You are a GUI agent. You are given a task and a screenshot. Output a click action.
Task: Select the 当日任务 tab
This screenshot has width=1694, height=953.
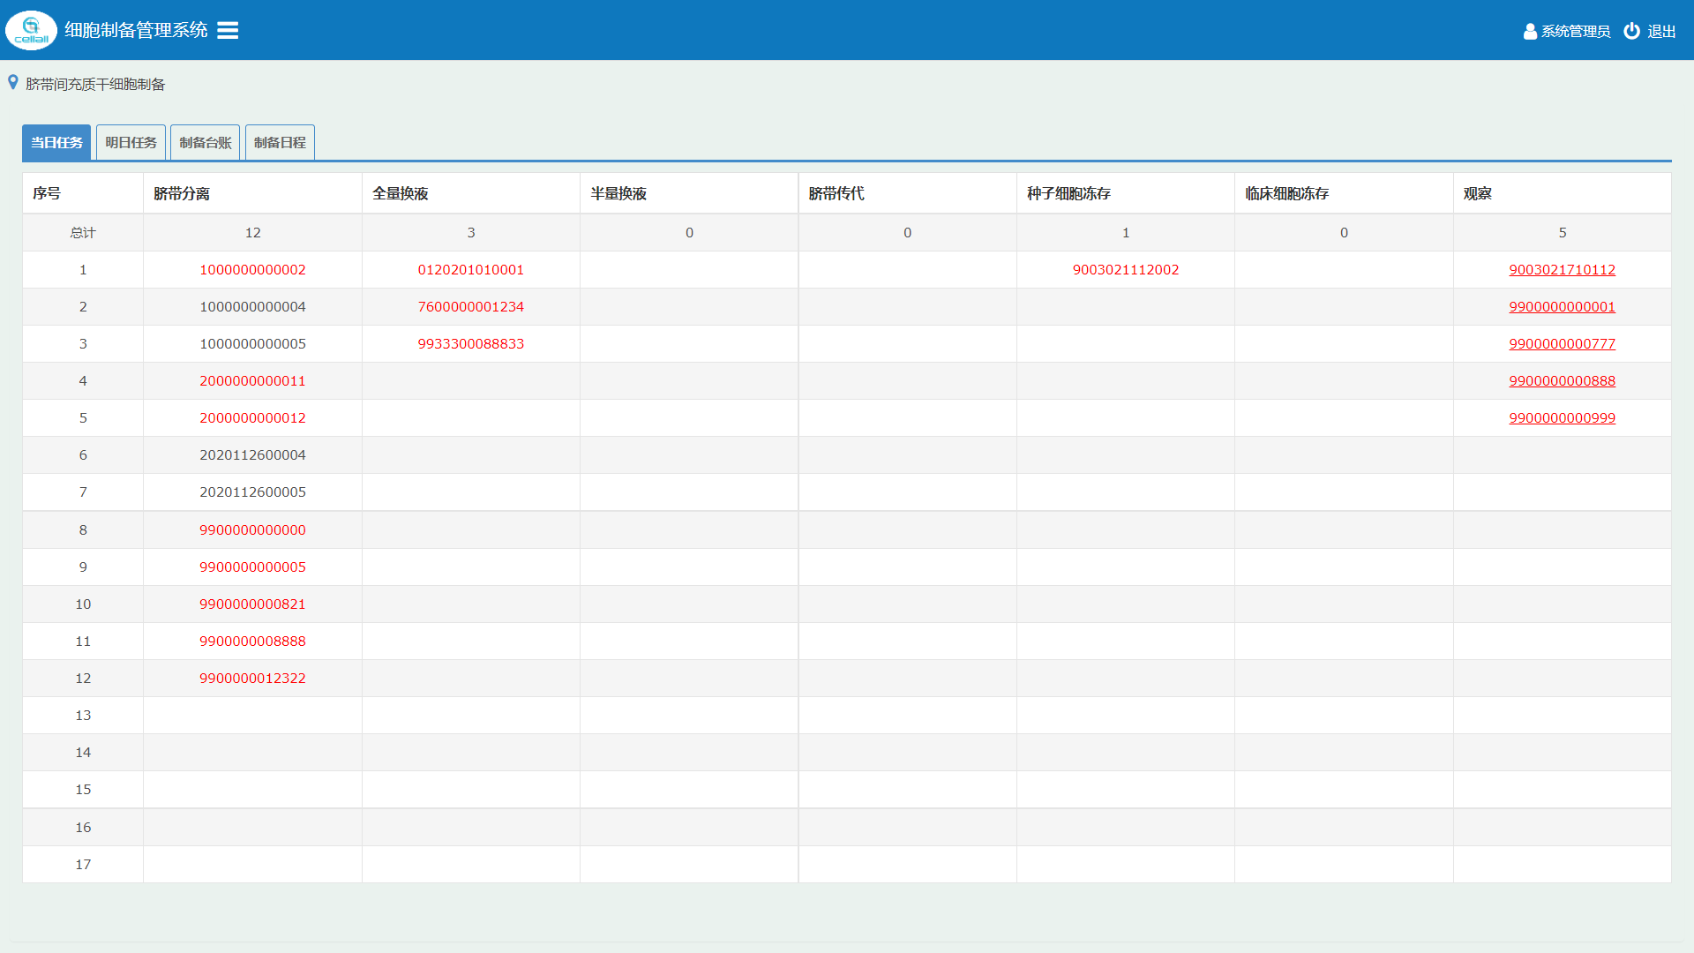coord(56,143)
